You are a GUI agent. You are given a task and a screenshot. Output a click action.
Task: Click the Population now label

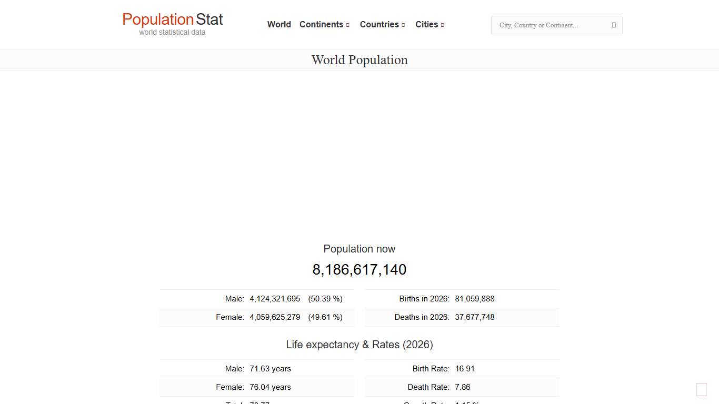click(359, 249)
